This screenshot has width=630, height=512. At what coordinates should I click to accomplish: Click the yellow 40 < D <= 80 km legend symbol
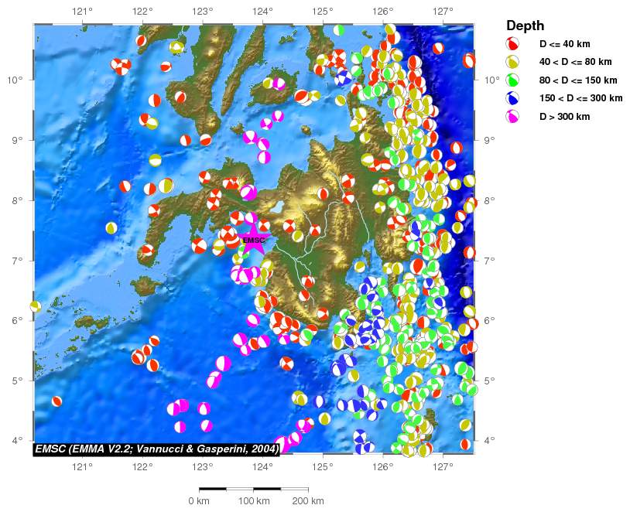point(512,62)
